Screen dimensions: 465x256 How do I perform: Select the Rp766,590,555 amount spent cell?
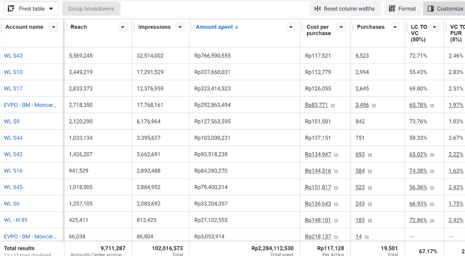245,55
